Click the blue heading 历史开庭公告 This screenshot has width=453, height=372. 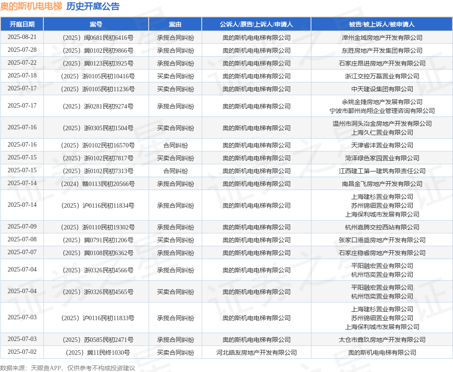click(93, 6)
